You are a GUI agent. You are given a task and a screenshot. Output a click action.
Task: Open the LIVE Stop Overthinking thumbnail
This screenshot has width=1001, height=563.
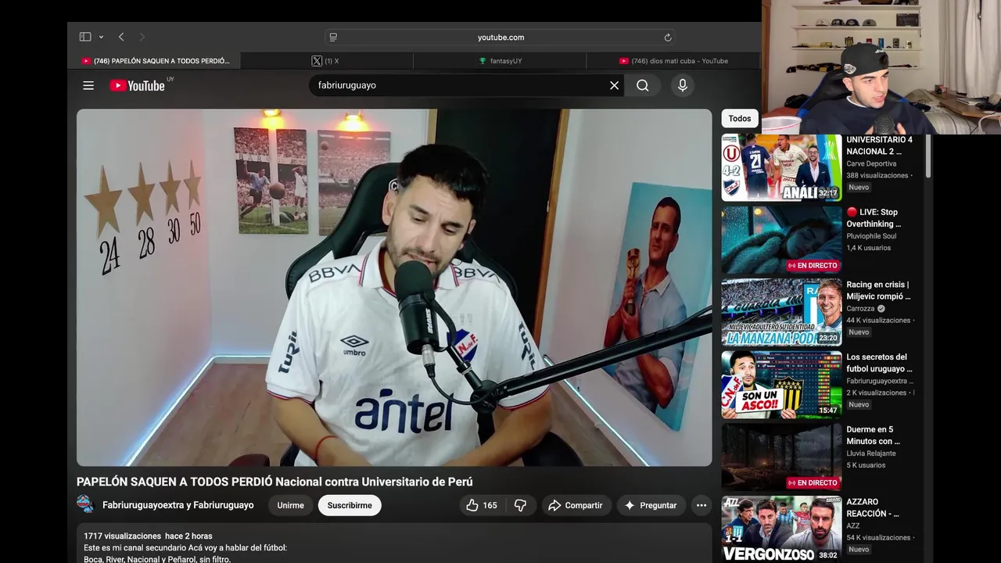click(781, 240)
